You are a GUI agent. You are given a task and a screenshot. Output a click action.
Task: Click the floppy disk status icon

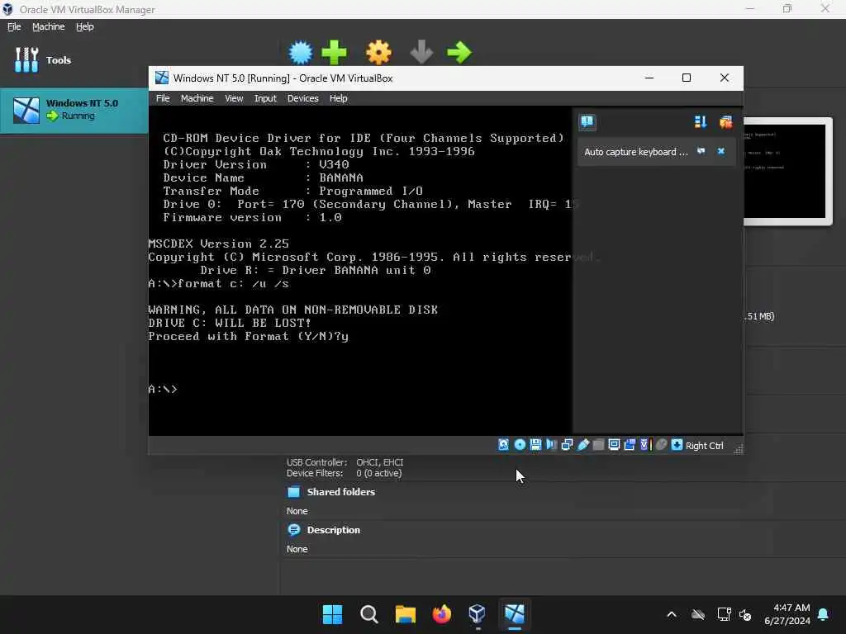pos(535,445)
